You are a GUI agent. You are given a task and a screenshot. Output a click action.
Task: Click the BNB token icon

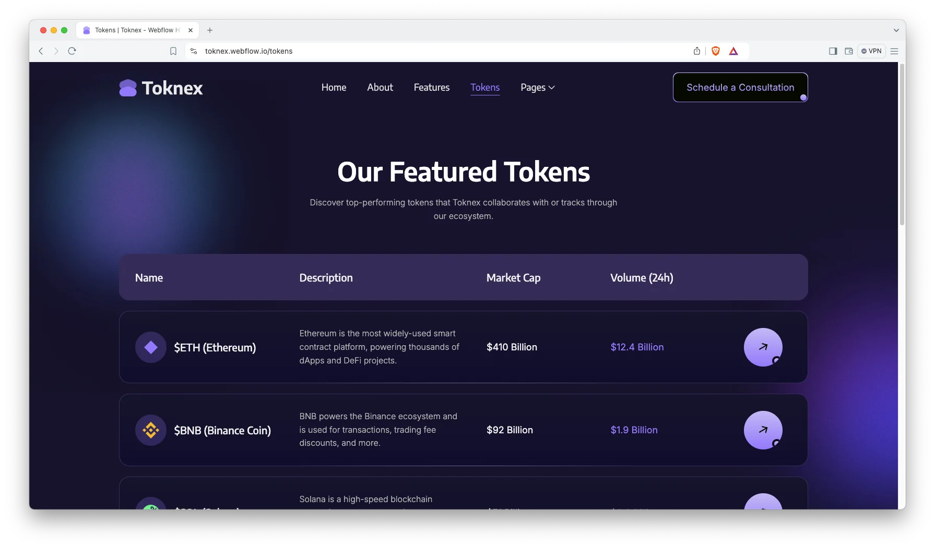tap(151, 430)
